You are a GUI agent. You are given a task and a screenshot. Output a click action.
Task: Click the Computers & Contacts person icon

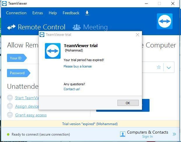(x=123, y=134)
